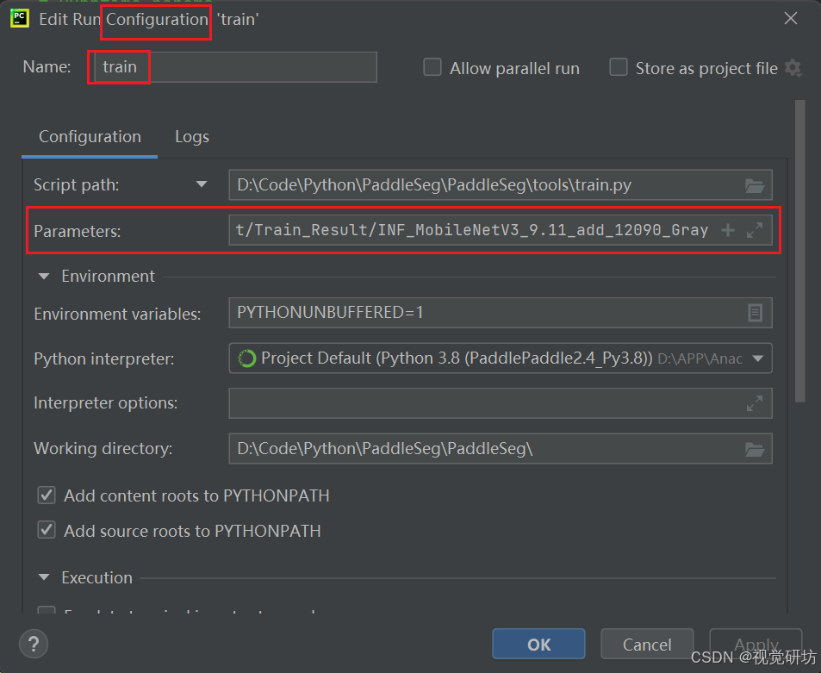The image size is (821, 673).
Task: Collapse the Environment section
Action: [x=43, y=276]
